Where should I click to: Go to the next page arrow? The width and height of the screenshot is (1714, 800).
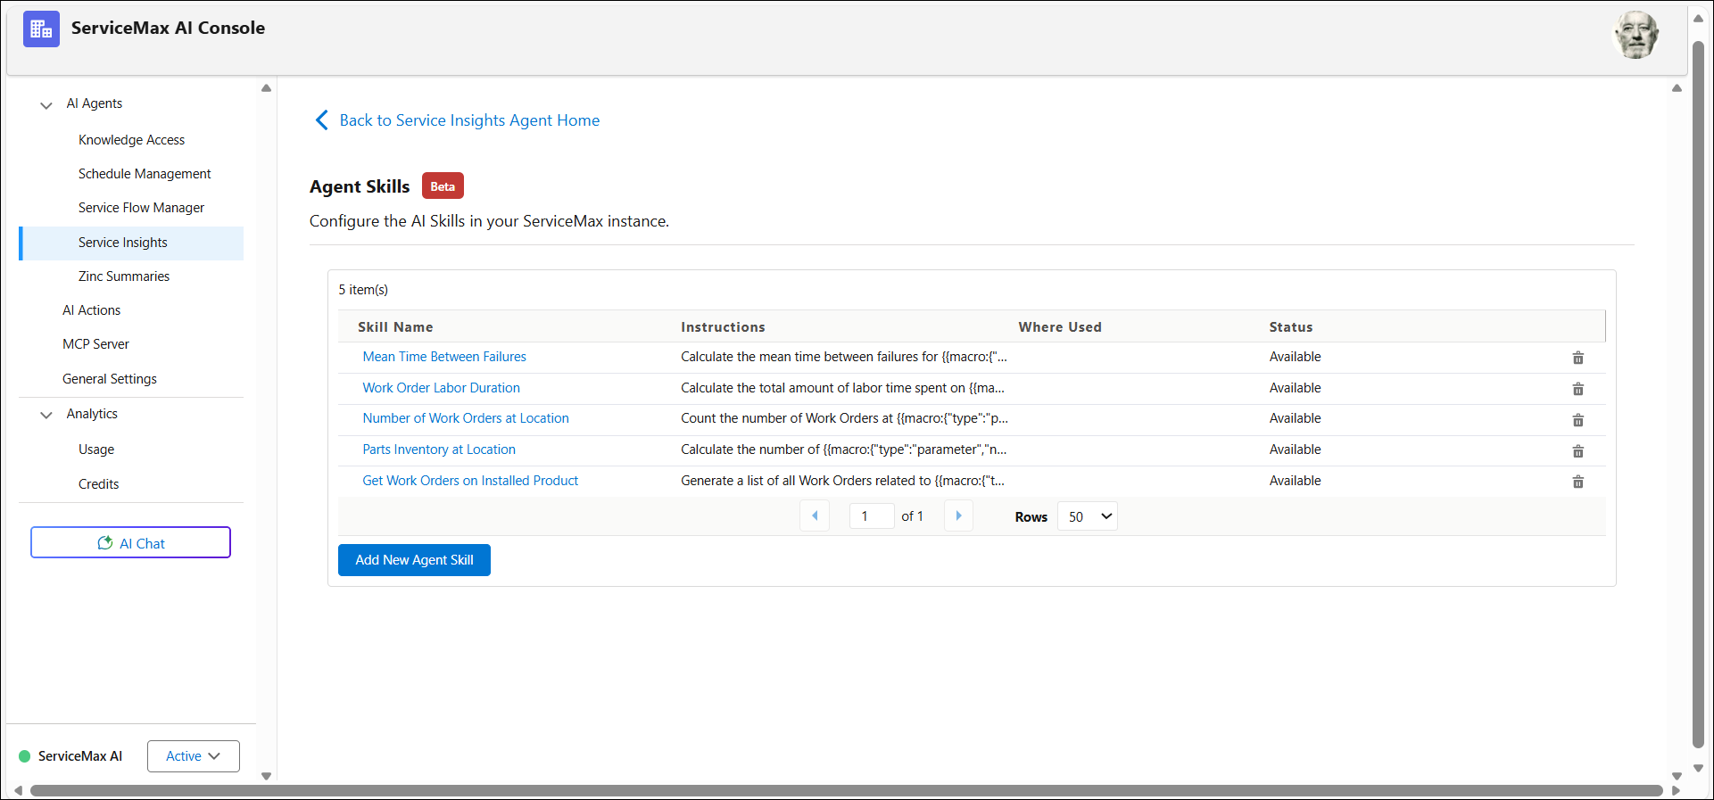coord(958,515)
